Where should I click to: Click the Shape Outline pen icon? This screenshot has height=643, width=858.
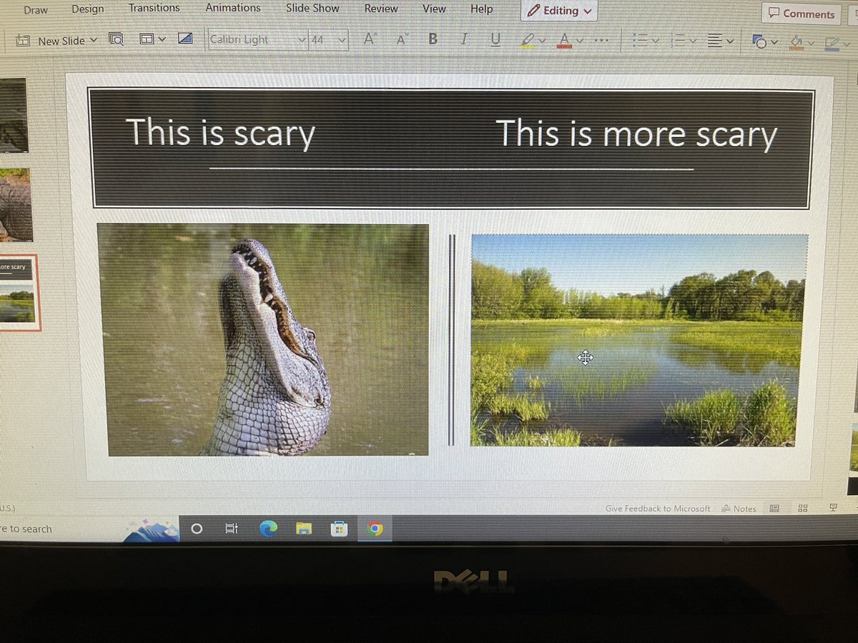(831, 44)
